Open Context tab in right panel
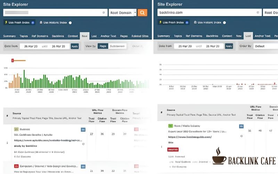The image size is (278, 174). coord(227,36)
